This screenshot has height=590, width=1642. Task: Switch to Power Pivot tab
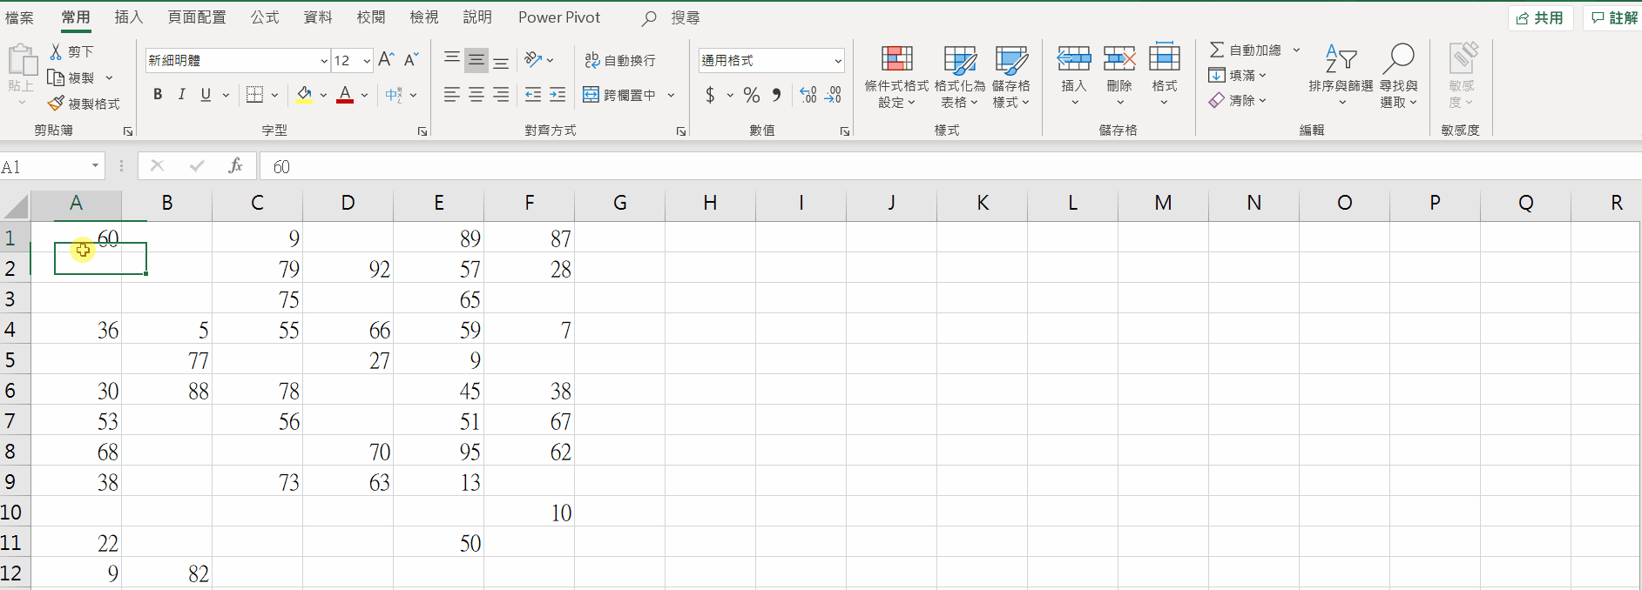point(559,17)
